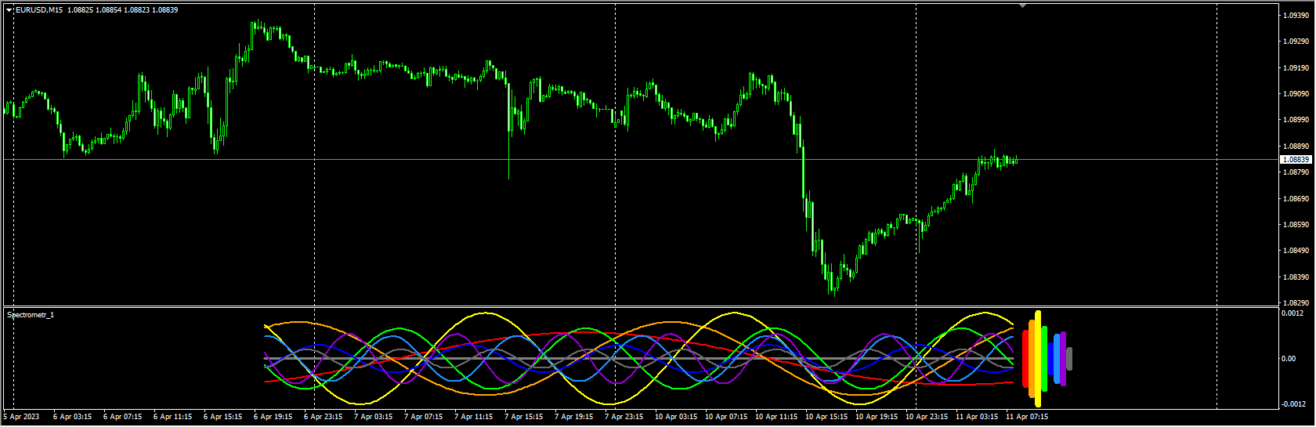Click the 1.08290 price scale label
The width and height of the screenshot is (1316, 427).
point(1295,303)
